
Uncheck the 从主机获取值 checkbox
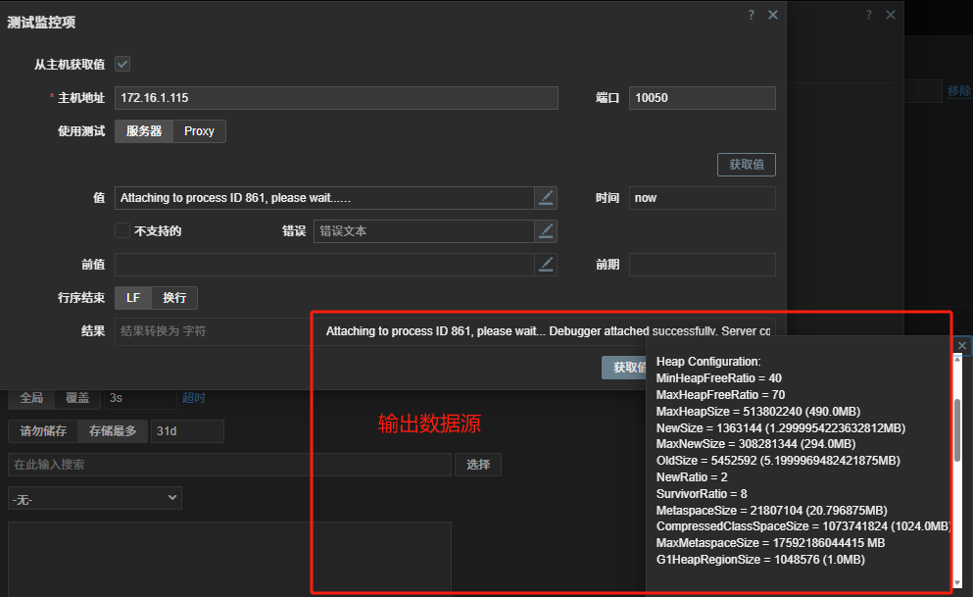[122, 65]
